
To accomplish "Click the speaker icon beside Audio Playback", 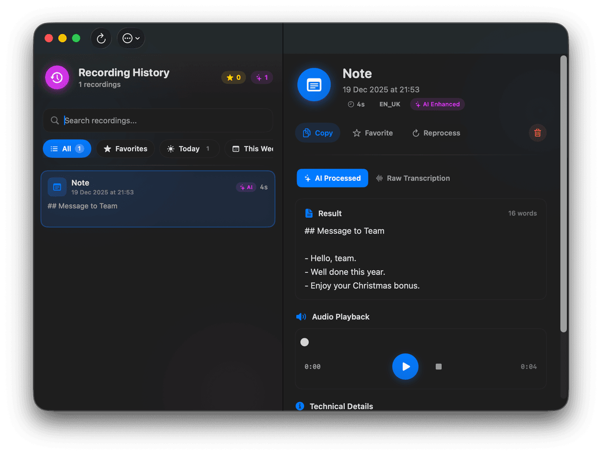I will (x=300, y=316).
